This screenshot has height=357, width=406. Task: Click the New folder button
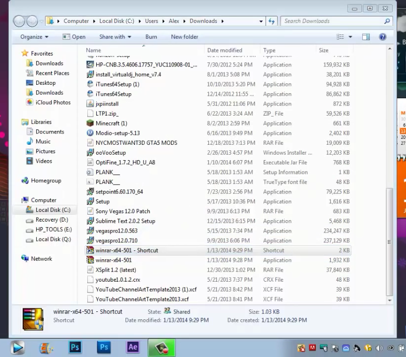pos(184,37)
